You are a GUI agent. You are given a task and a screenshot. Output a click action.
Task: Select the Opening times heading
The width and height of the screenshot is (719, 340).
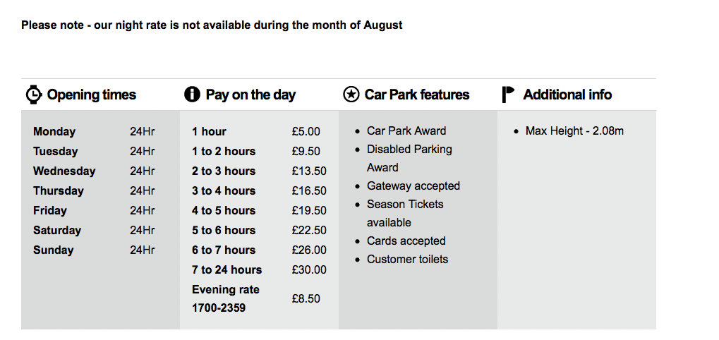tap(91, 95)
